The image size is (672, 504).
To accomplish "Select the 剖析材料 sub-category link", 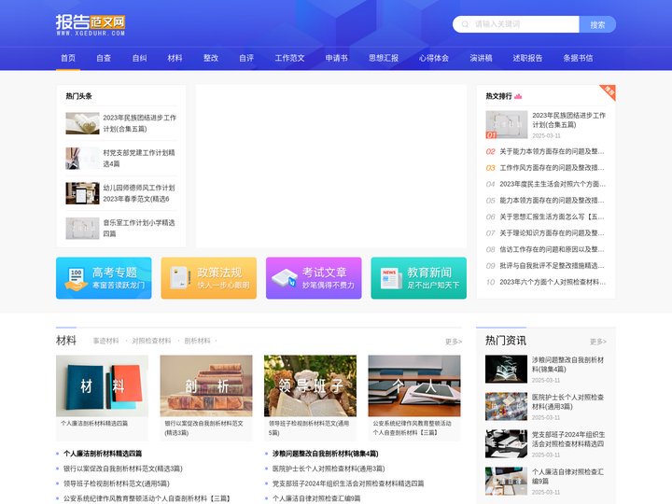I will pos(197,341).
